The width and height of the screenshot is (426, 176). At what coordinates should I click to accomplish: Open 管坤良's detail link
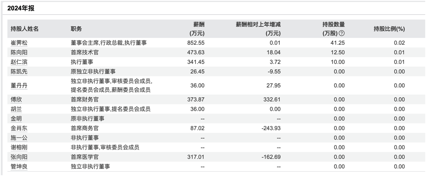coord(19,166)
